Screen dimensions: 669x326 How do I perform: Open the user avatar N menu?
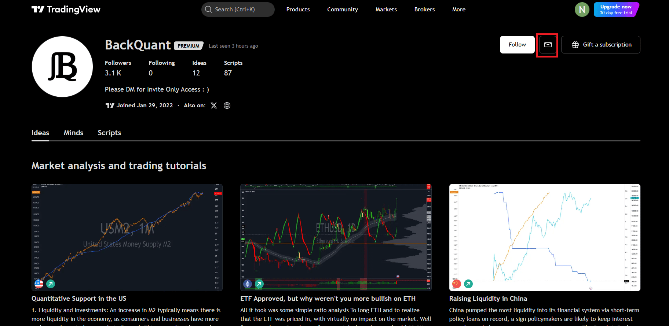point(582,10)
